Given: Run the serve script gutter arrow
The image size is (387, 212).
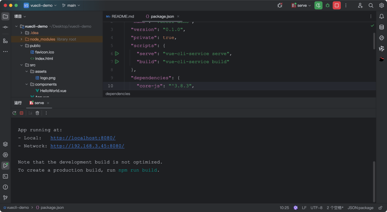Looking at the screenshot, I should [x=117, y=54].
